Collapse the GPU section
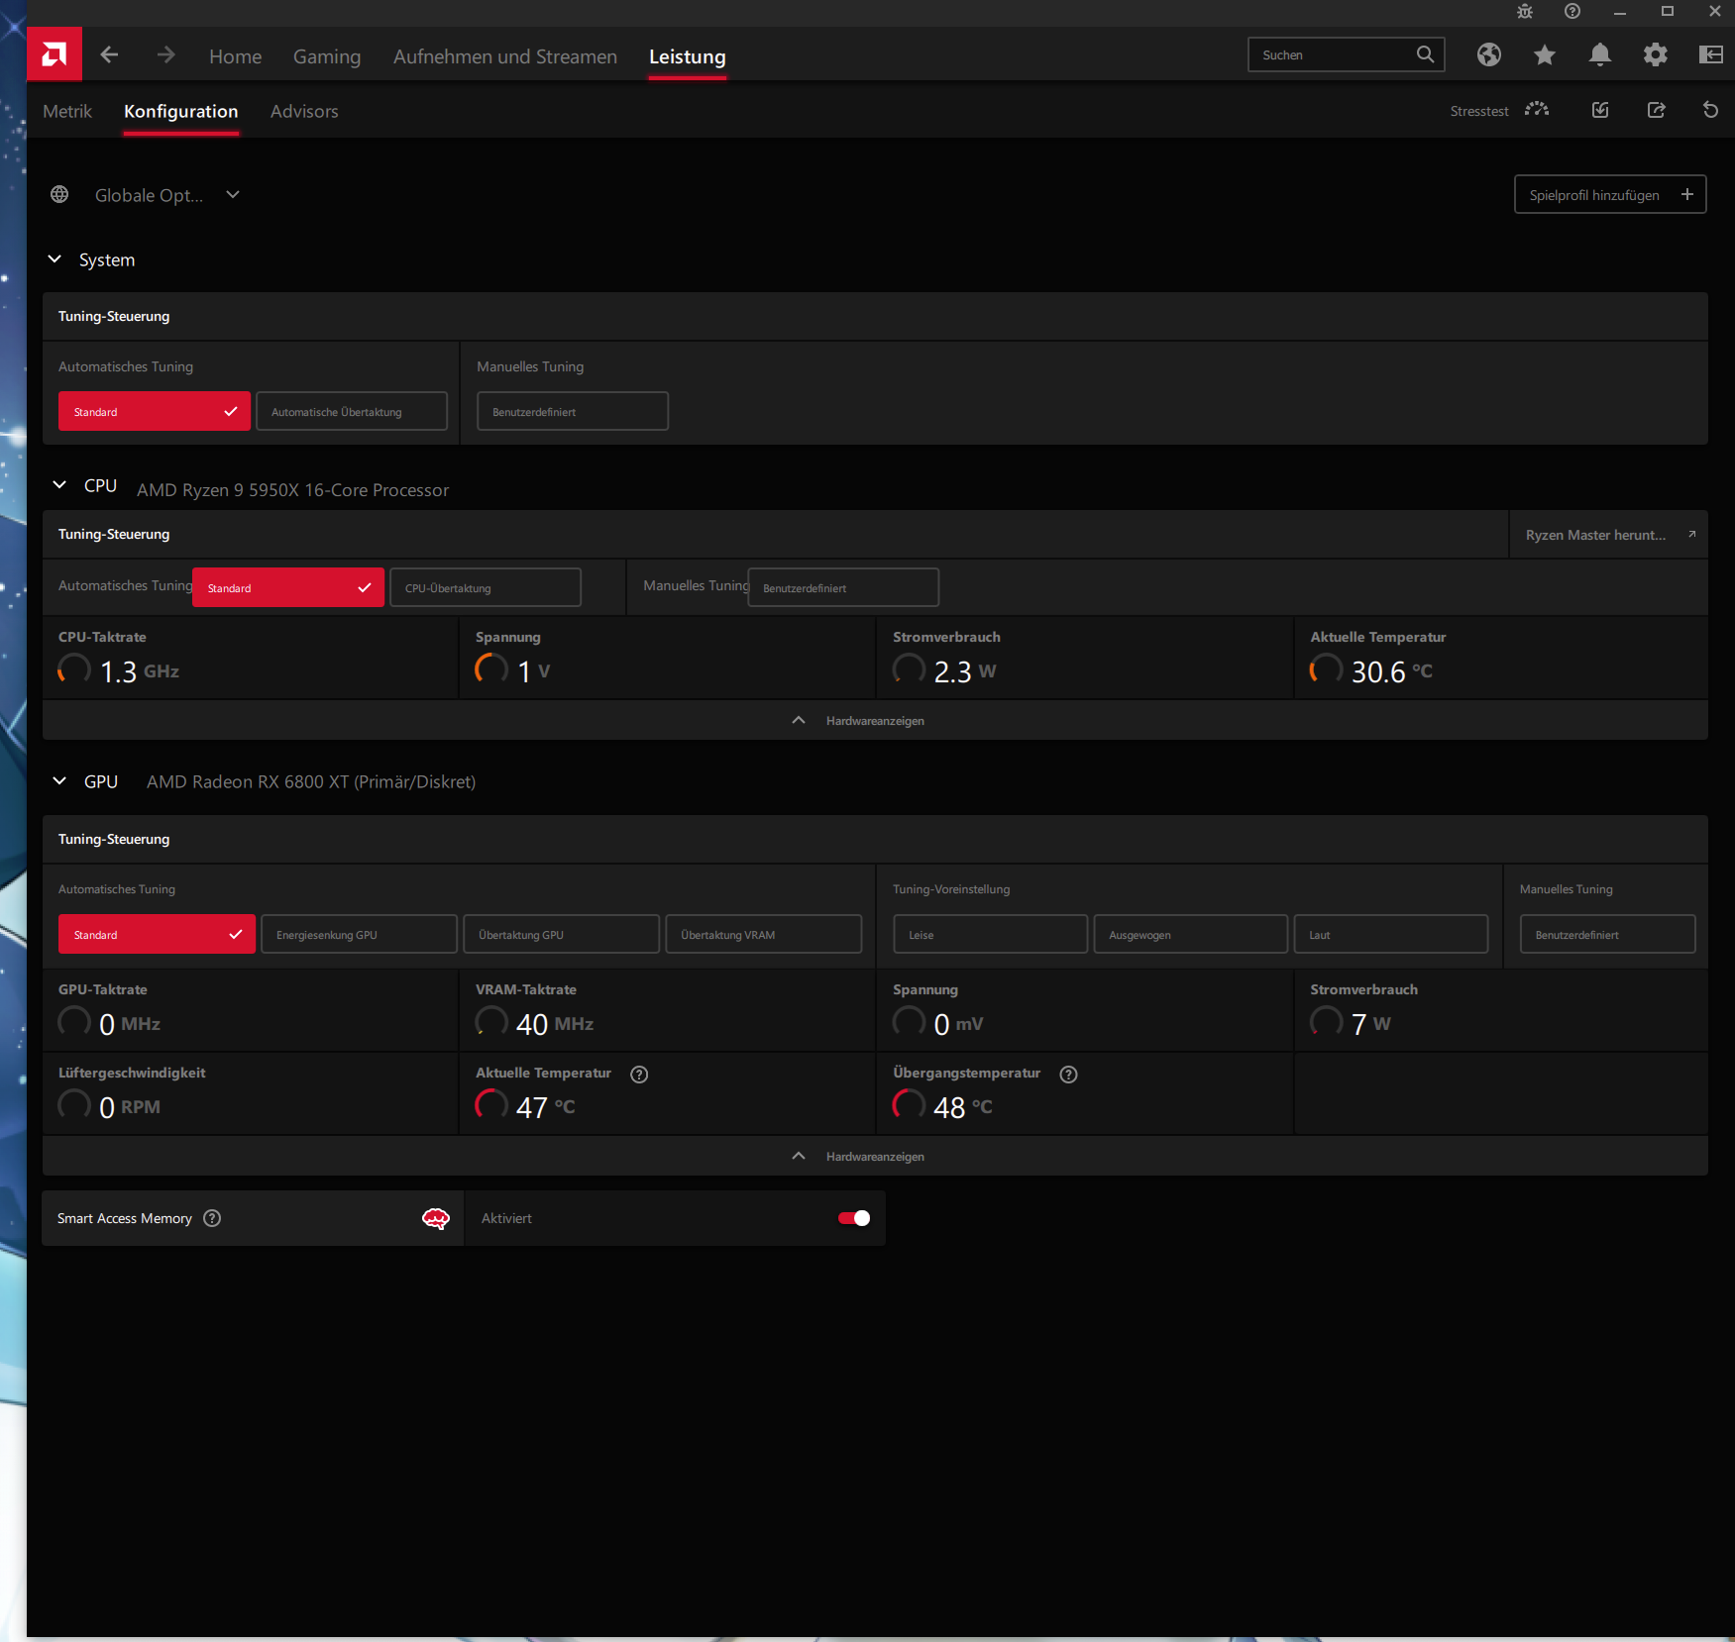 59,781
